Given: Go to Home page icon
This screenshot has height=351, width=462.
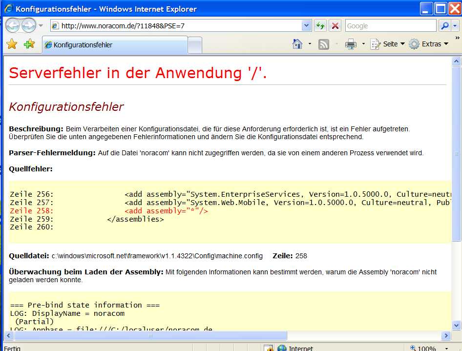Looking at the screenshot, I should [x=297, y=44].
